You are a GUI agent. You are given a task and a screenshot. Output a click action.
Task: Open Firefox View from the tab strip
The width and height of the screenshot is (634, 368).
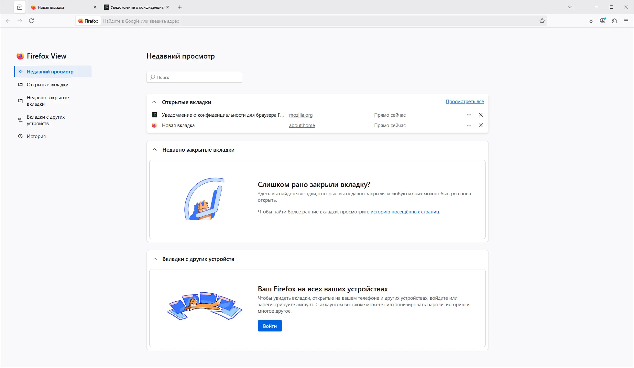[19, 7]
